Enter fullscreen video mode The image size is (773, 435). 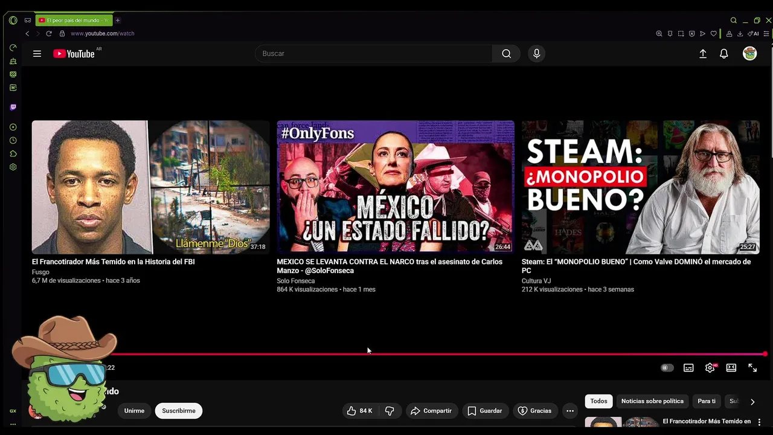click(x=752, y=368)
